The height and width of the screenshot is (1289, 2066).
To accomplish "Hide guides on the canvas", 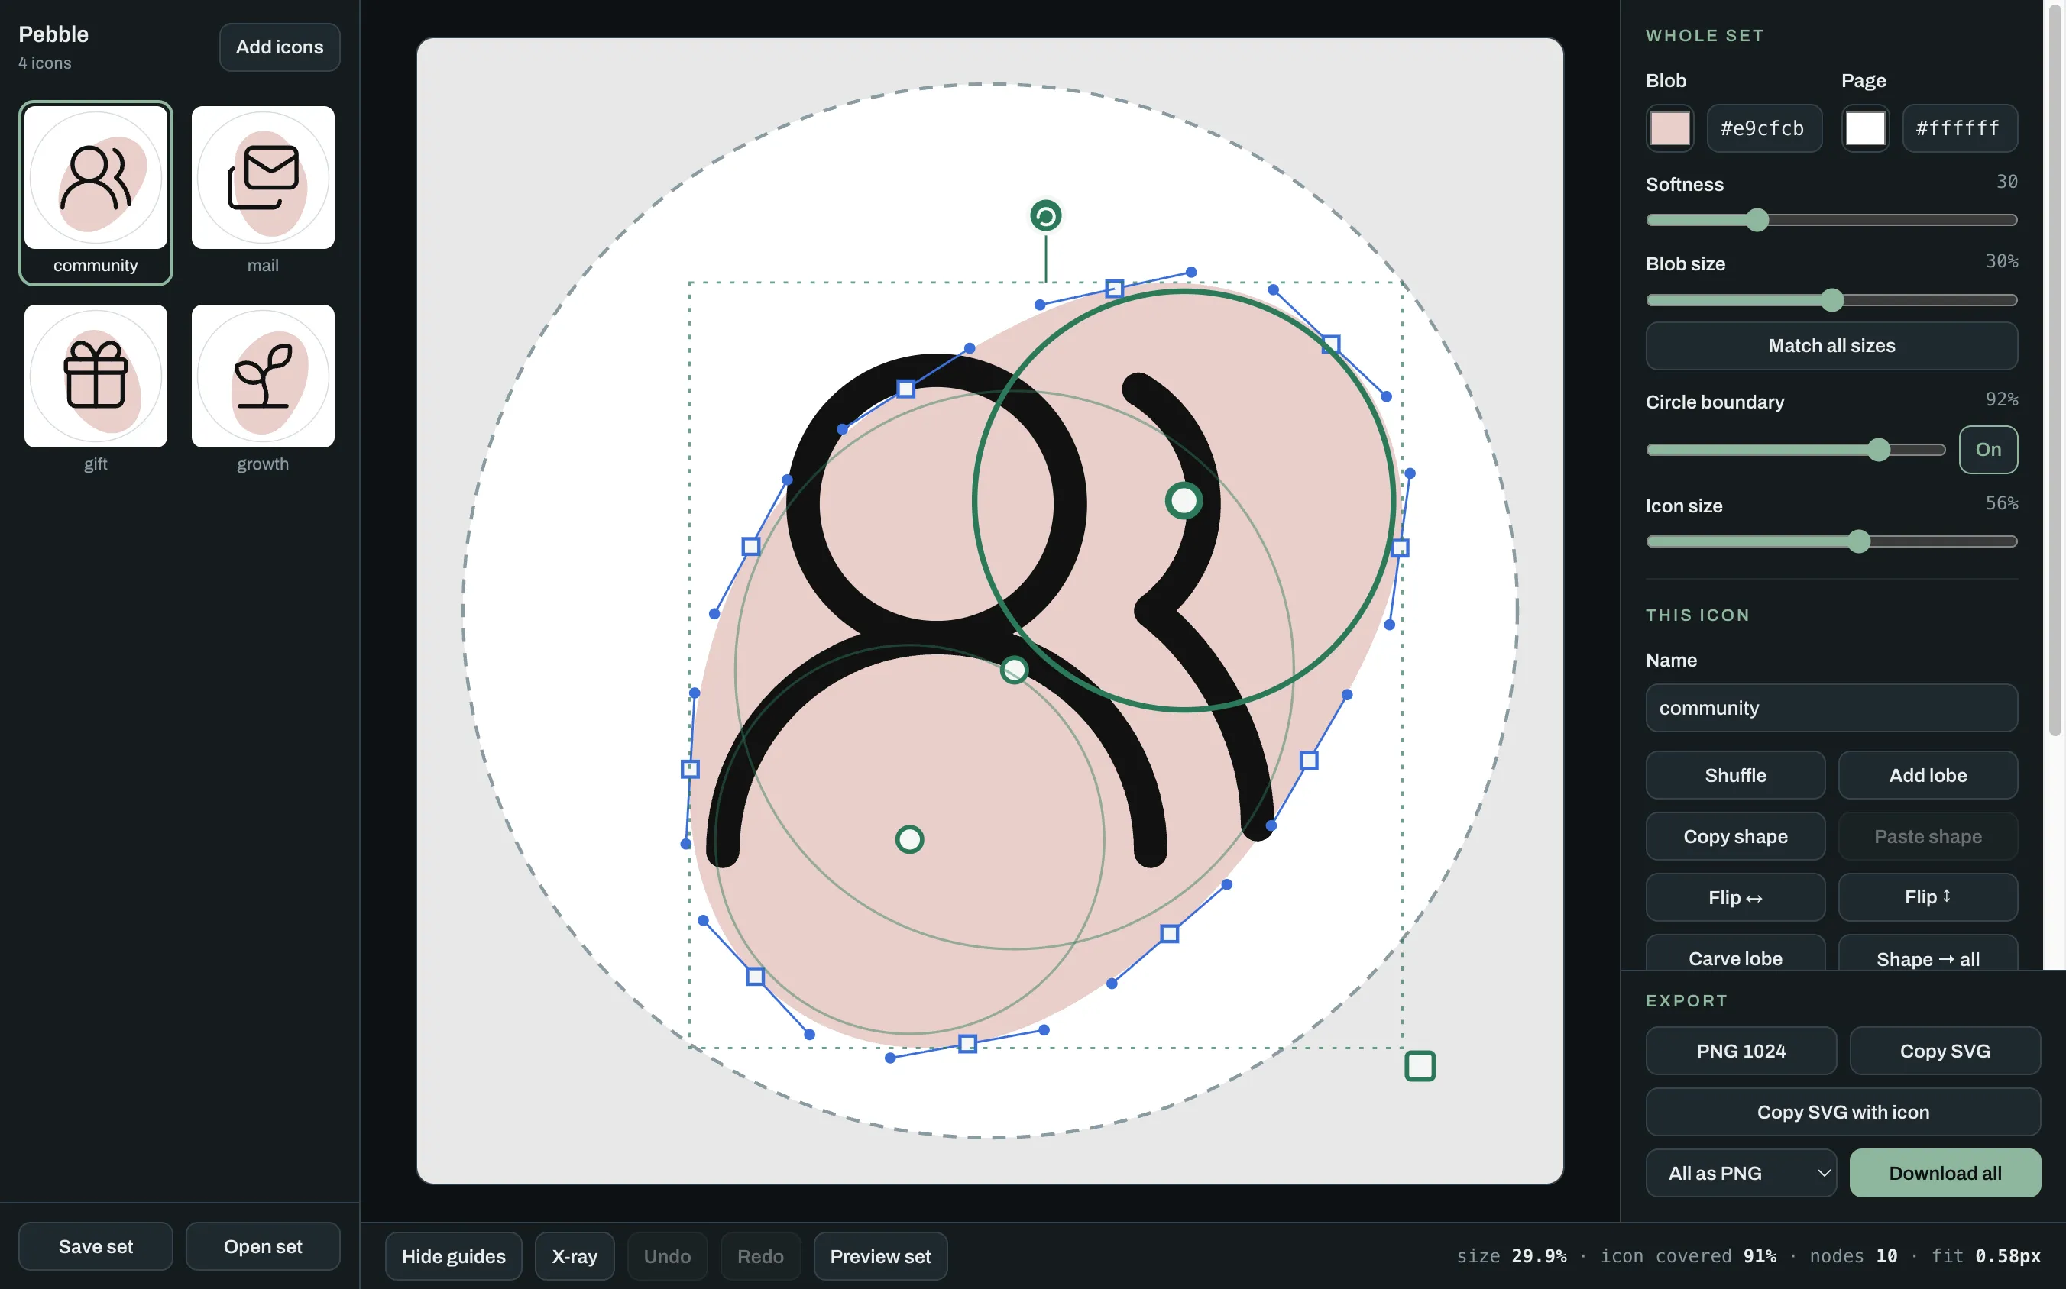I will click(453, 1255).
